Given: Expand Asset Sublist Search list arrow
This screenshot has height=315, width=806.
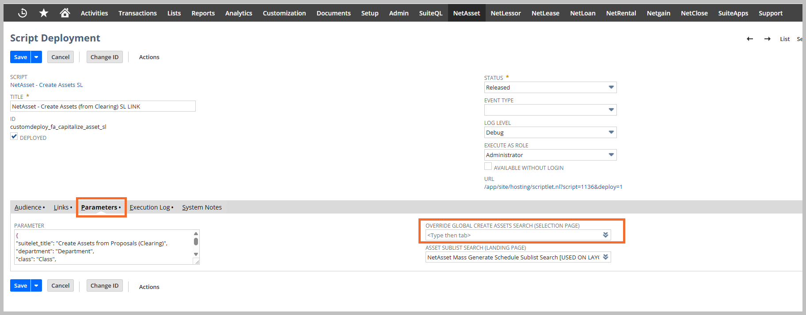Looking at the screenshot, I should [x=606, y=257].
